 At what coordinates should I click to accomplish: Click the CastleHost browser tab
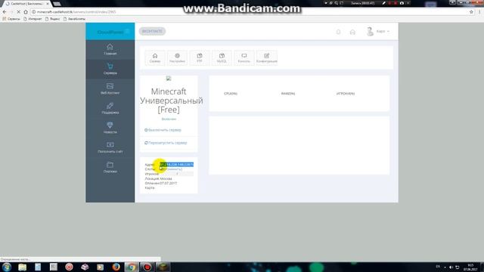26,4
